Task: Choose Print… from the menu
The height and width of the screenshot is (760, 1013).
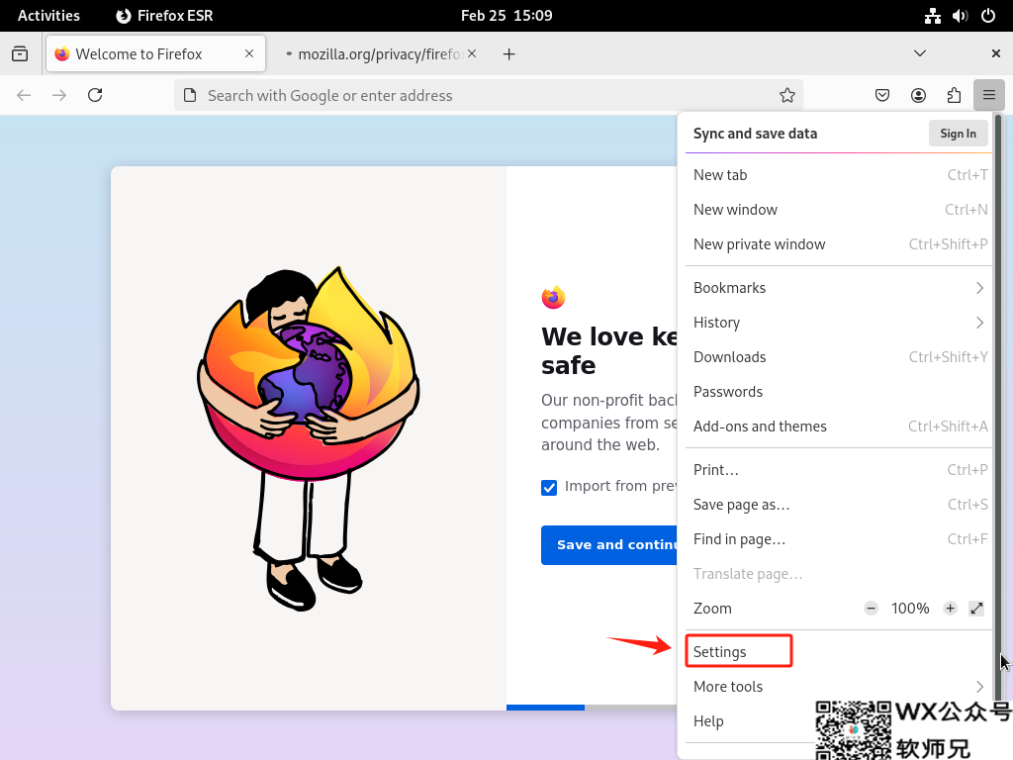Action: (x=838, y=470)
